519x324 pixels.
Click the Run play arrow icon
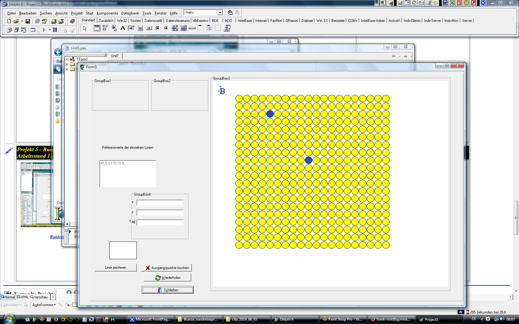tap(44, 30)
